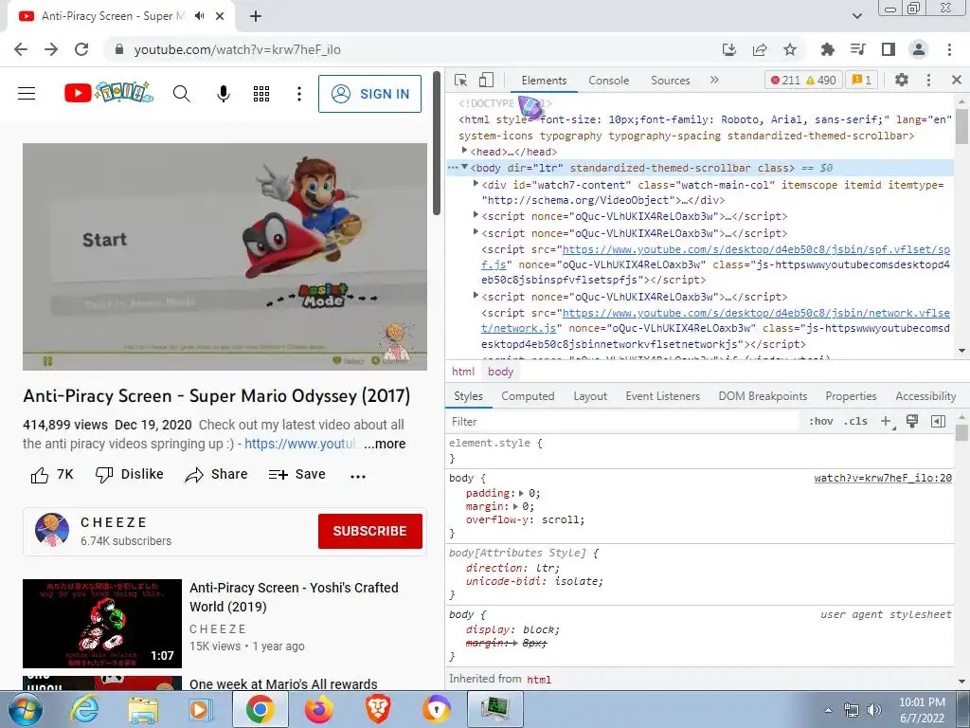Open the Layout pane tab

[x=590, y=396]
